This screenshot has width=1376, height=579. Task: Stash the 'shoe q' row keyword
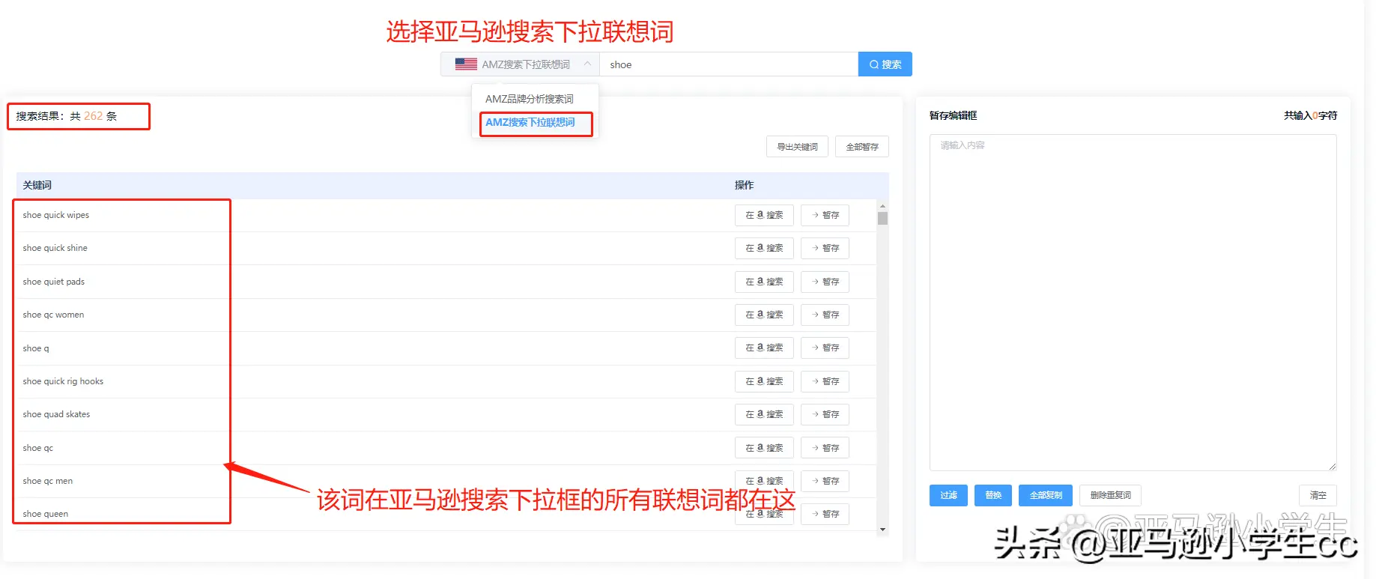click(825, 348)
